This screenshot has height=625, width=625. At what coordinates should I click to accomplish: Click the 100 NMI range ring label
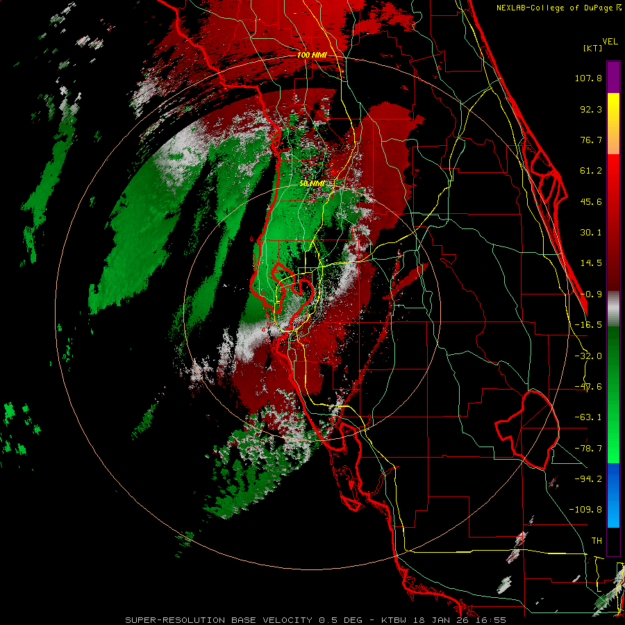click(x=312, y=55)
